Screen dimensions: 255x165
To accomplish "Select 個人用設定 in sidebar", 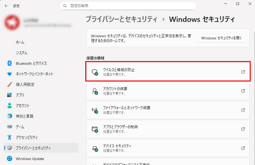I will pos(41,84).
